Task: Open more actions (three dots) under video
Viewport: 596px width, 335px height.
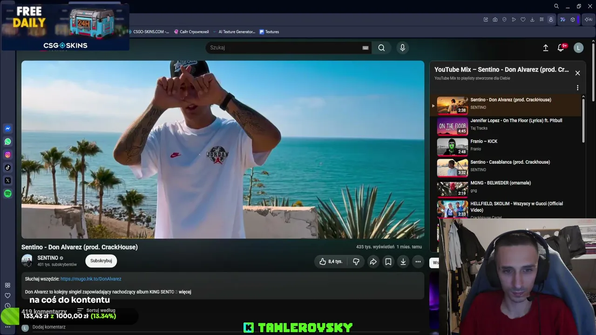Action: pos(418,261)
